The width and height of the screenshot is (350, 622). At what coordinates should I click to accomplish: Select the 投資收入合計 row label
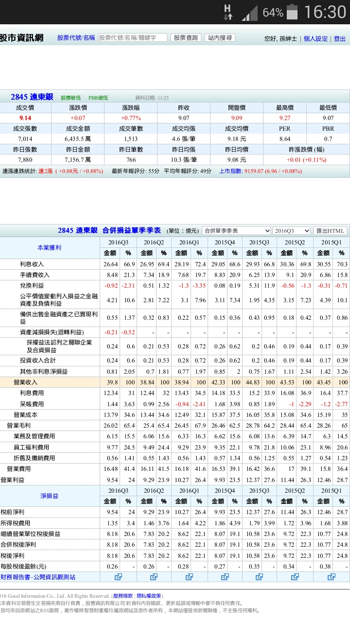[38, 361]
